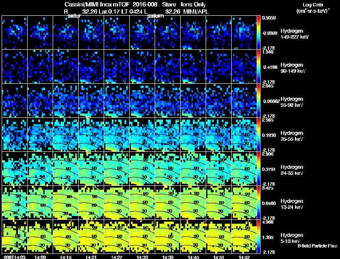Click the '(cm²-sr-s-keV)' units label
Screen dimensions: 340x259
click(x=312, y=11)
